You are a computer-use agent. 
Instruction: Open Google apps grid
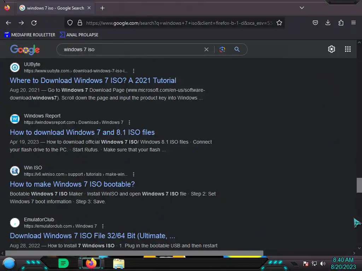click(348, 49)
